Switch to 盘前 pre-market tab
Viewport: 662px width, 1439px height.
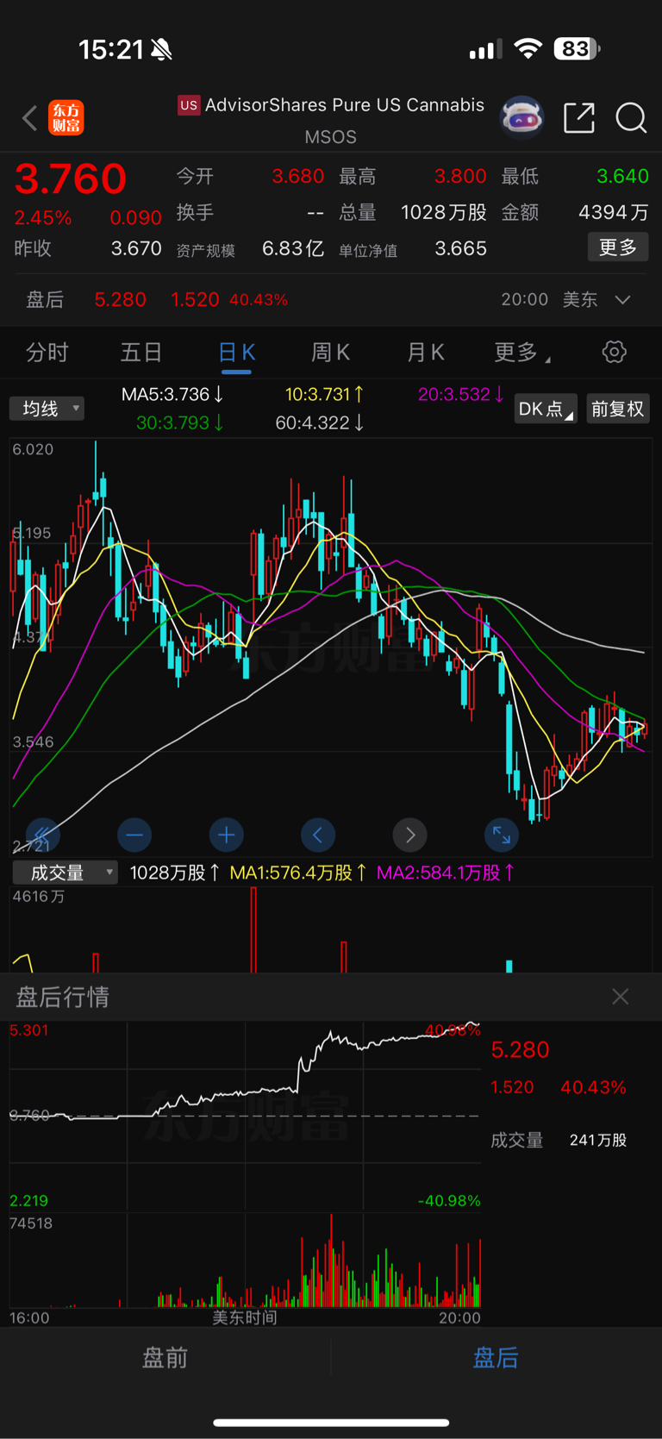coord(165,1358)
